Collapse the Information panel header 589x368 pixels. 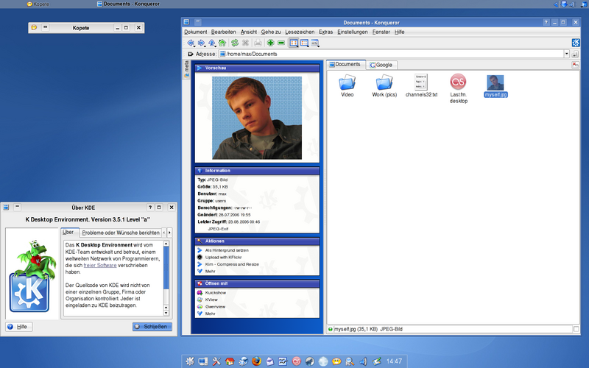(x=257, y=171)
